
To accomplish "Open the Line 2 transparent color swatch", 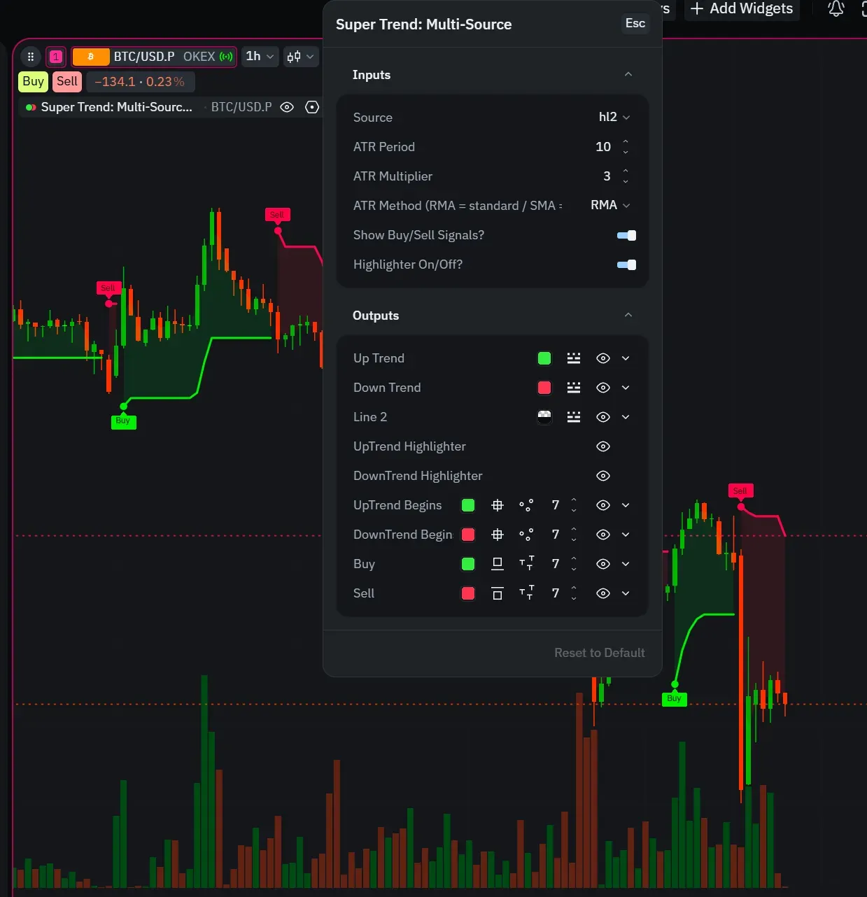I will point(544,417).
